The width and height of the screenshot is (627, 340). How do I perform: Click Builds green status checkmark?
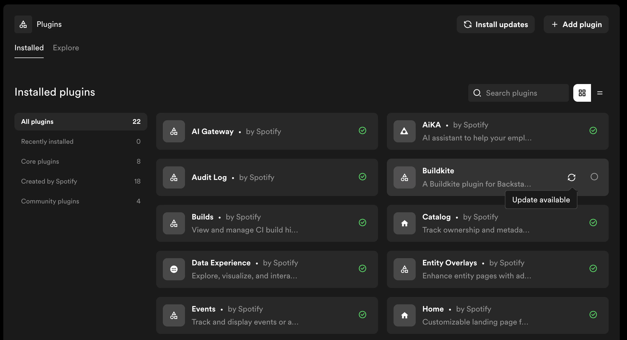click(363, 223)
